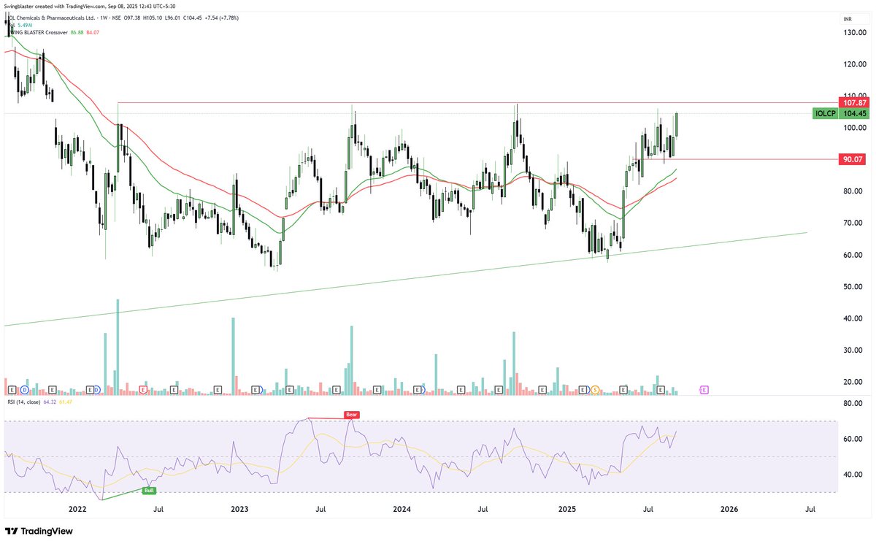Click the C104.45 close value in legend
This screenshot has height=544, width=876.
coord(193,18)
